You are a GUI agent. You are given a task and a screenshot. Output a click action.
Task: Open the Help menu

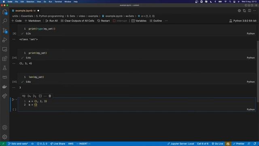(76, 2)
